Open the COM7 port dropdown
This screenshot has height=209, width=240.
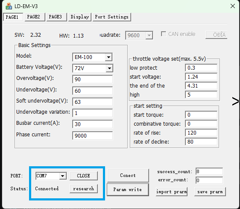click(63, 176)
